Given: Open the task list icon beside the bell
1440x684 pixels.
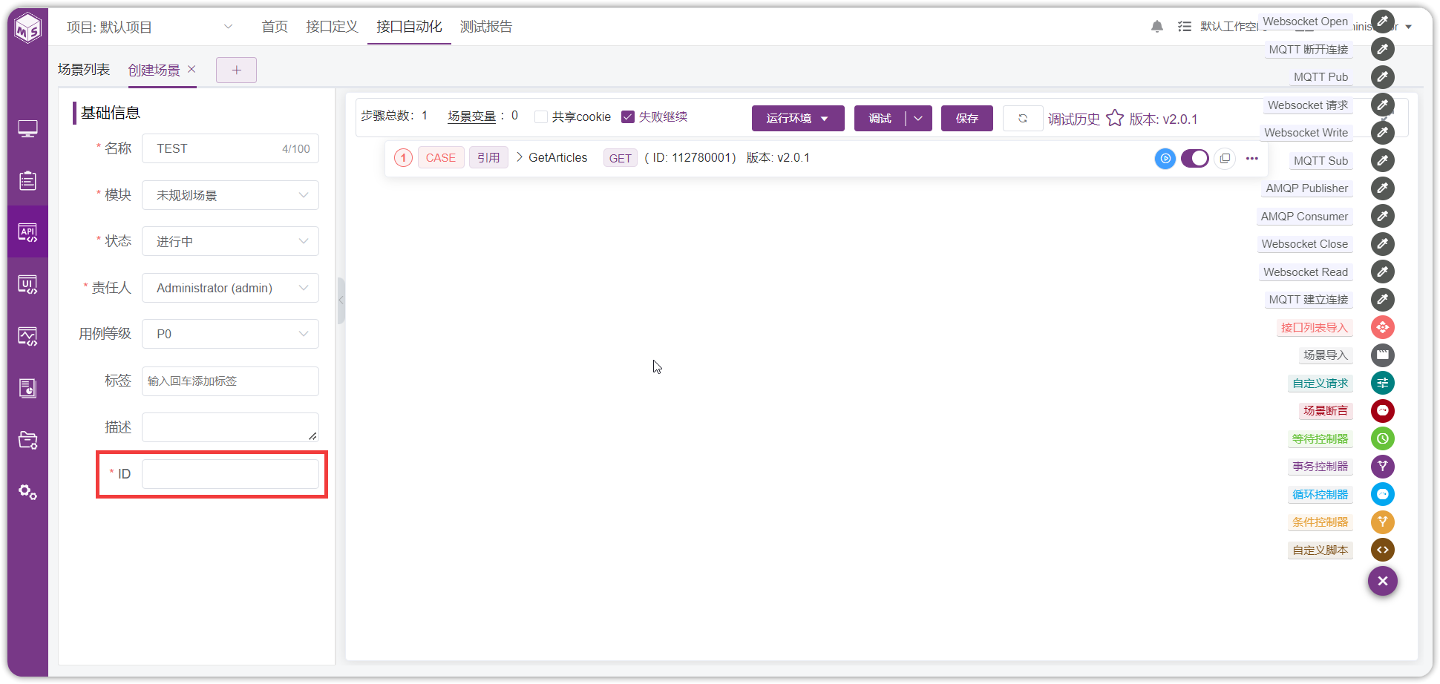Looking at the screenshot, I should coord(1185,27).
